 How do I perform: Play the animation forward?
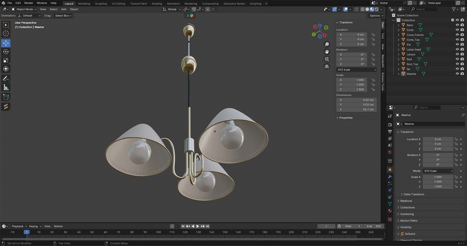coord(198,226)
